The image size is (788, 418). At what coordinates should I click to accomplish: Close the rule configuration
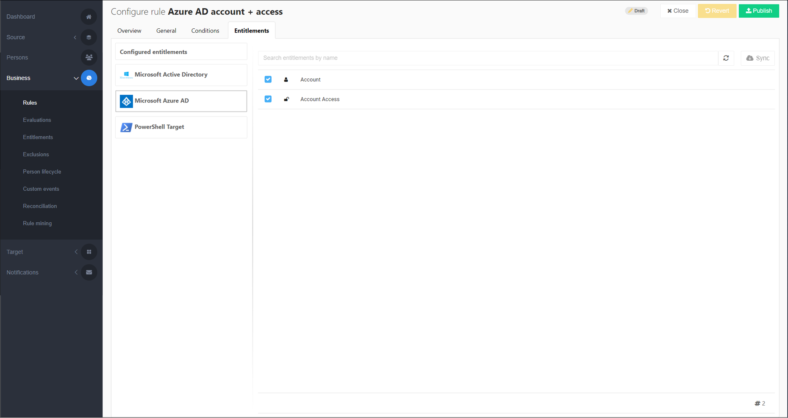click(678, 11)
